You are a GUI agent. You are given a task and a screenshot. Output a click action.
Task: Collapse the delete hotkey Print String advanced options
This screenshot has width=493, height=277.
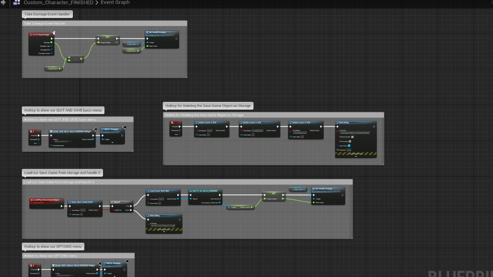coord(356,156)
